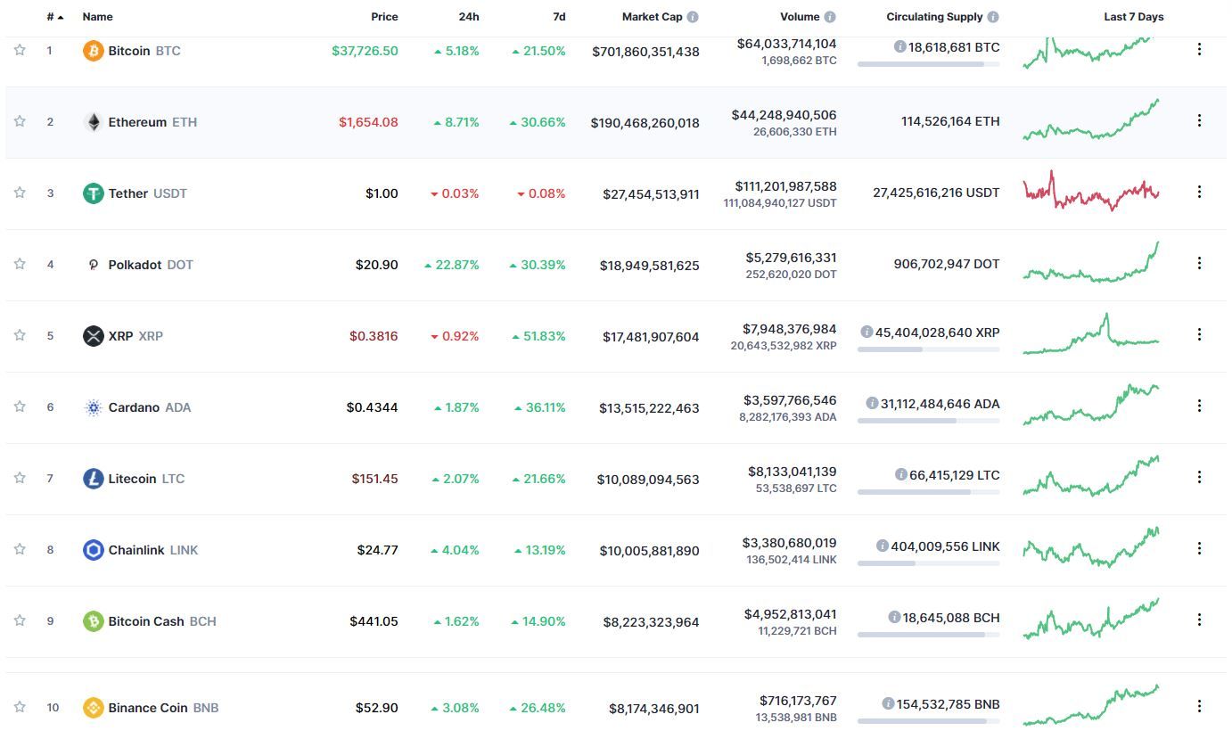The image size is (1232, 739).
Task: Click the Bitcoin circulating supply progress bar
Action: point(928,64)
